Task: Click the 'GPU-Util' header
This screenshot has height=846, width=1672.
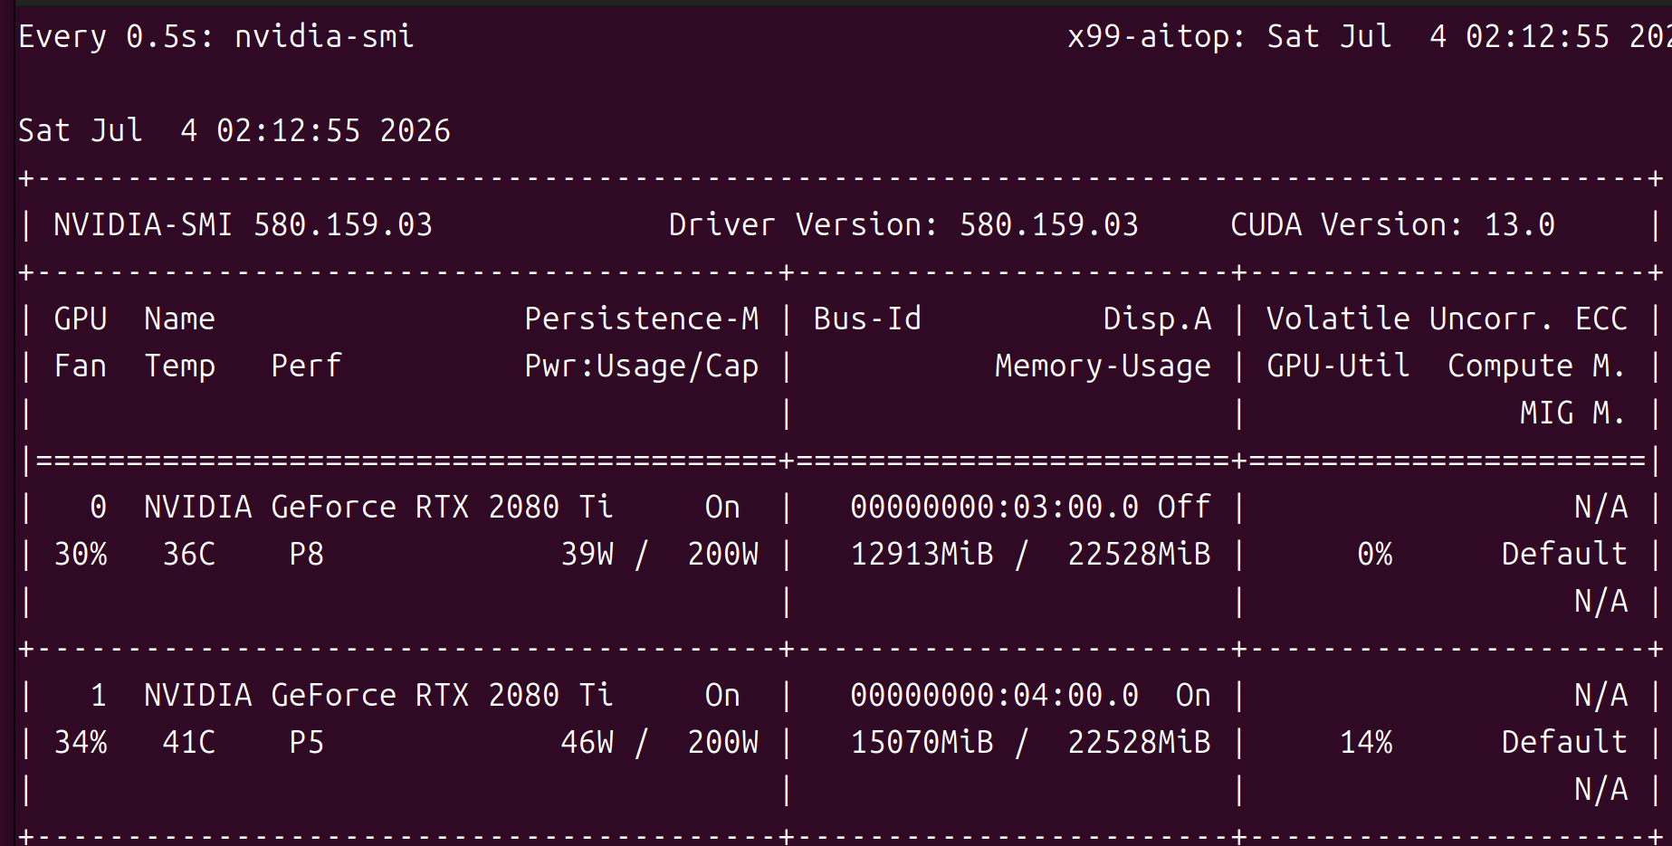Action: point(1338,366)
